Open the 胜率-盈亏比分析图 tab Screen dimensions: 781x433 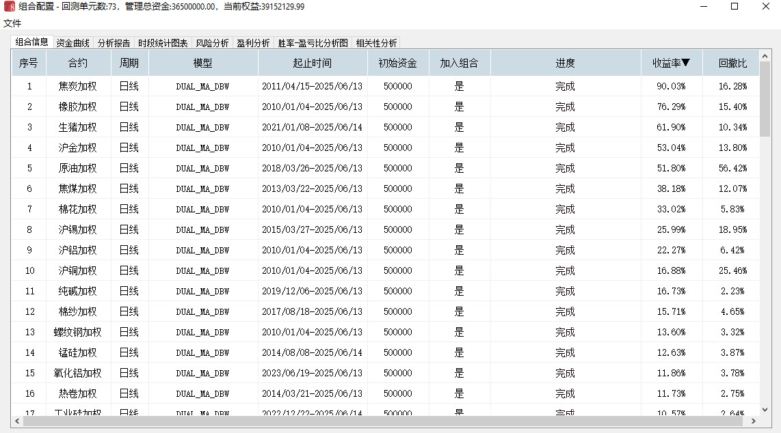[313, 43]
